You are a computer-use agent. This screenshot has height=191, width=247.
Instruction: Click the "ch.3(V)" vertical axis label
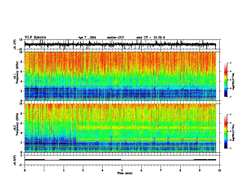pyautogui.click(x=15, y=160)
